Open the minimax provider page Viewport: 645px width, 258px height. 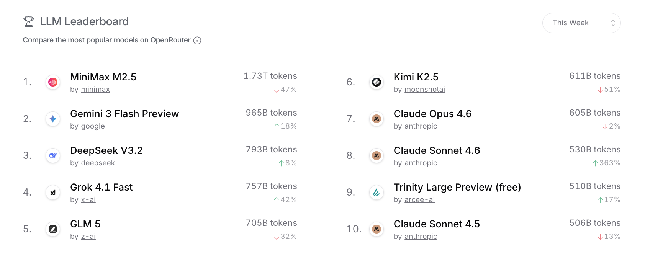coord(95,89)
